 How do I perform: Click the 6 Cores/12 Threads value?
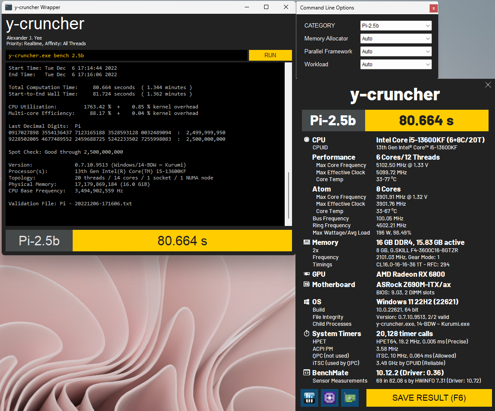pyautogui.click(x=408, y=157)
